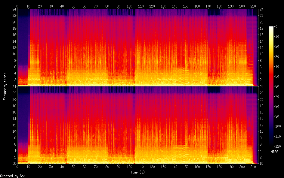284x178 pixels.
Task: Click the "-100" value on the dBFS scale
Action: tap(277, 126)
